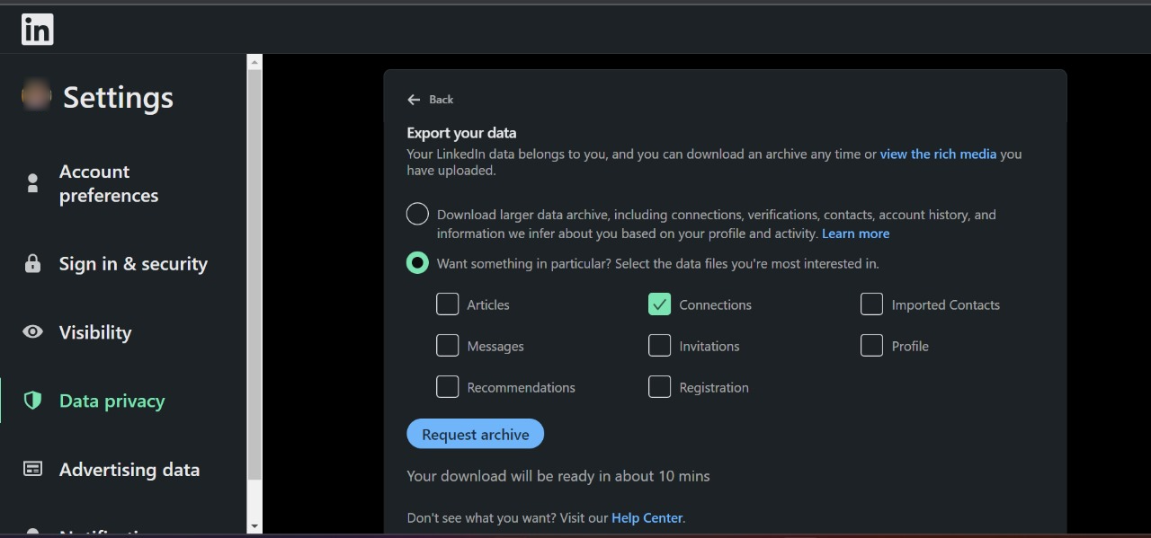This screenshot has height=538, width=1151.
Task: Click the Advertising data newspaper icon
Action: coord(33,469)
